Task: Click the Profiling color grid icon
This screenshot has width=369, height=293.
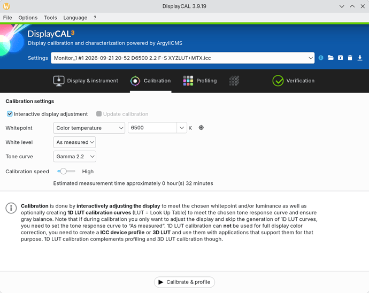Action: [188, 81]
